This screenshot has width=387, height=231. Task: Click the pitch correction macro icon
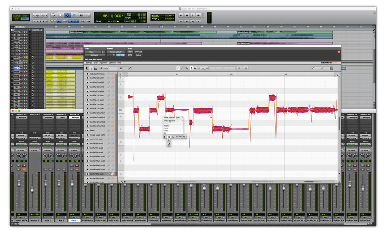[x=239, y=68]
